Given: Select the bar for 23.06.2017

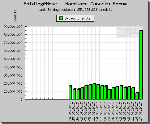Looking at the screenshot, I should click(x=110, y=94).
